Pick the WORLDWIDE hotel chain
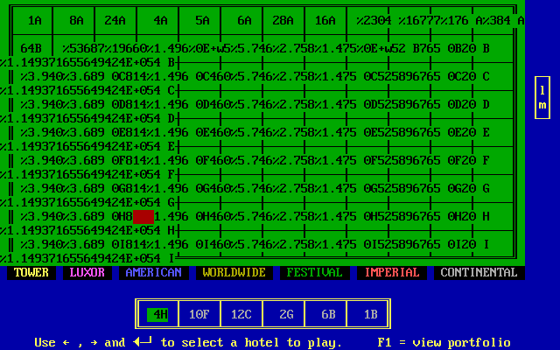 pos(234,273)
